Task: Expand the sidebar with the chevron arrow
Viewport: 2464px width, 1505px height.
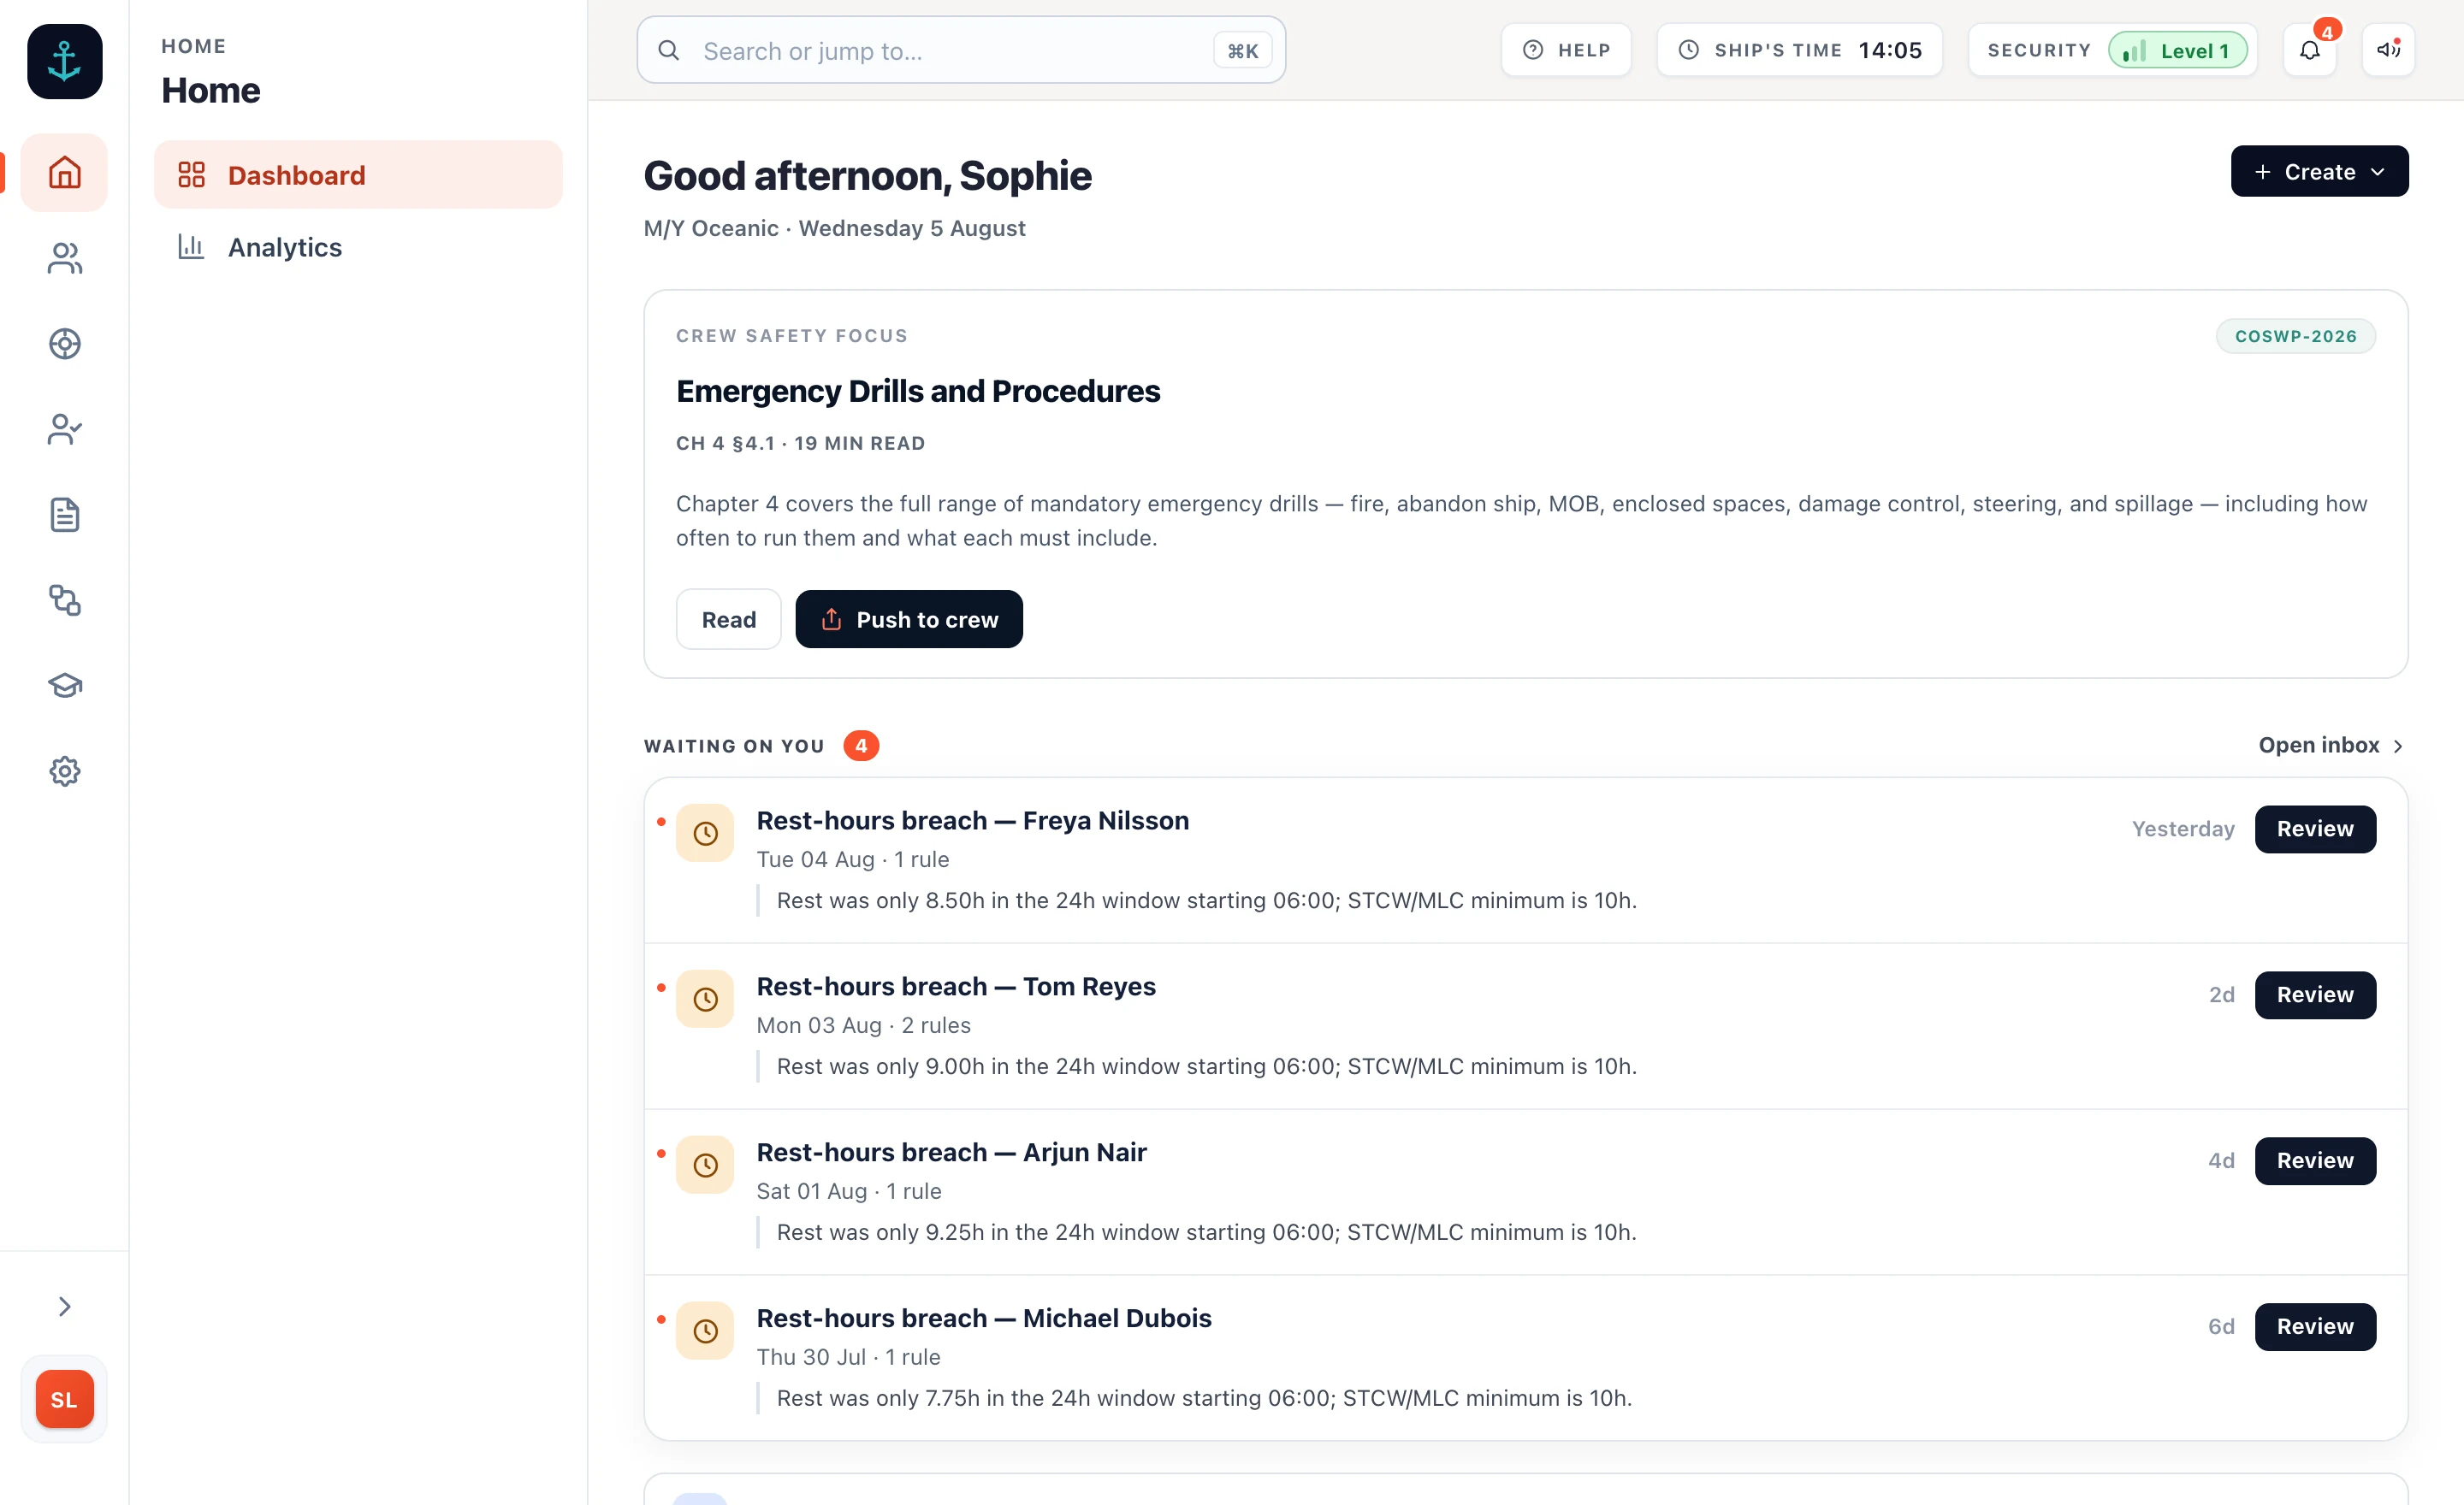Action: point(64,1307)
